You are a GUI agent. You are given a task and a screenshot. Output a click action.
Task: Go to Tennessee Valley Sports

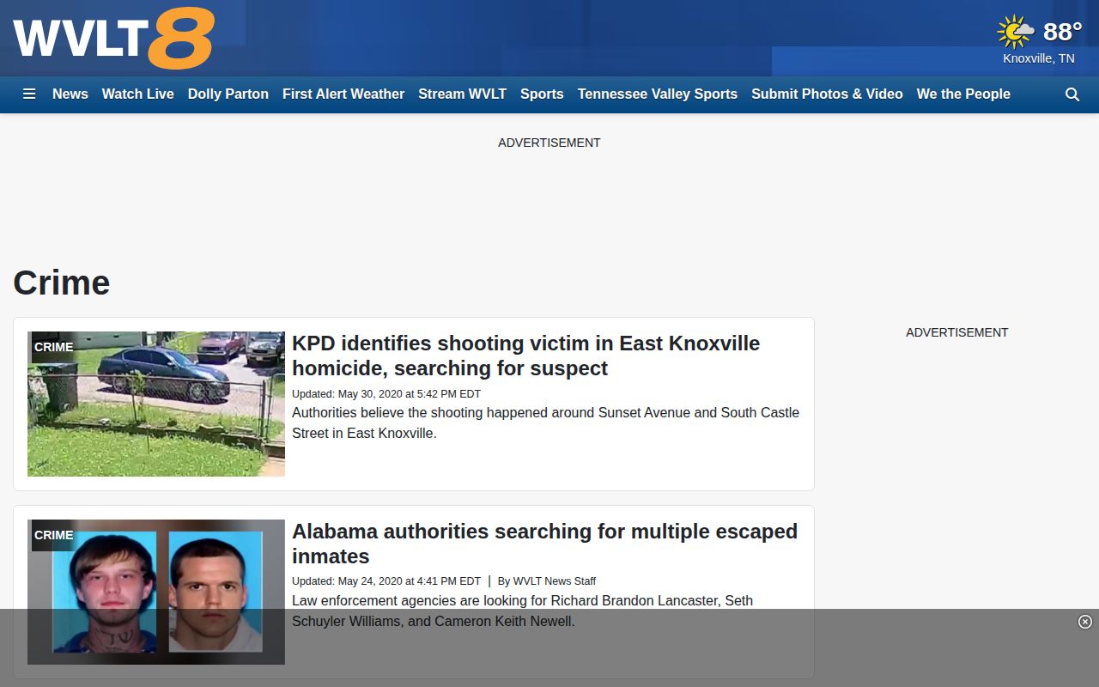point(658,94)
